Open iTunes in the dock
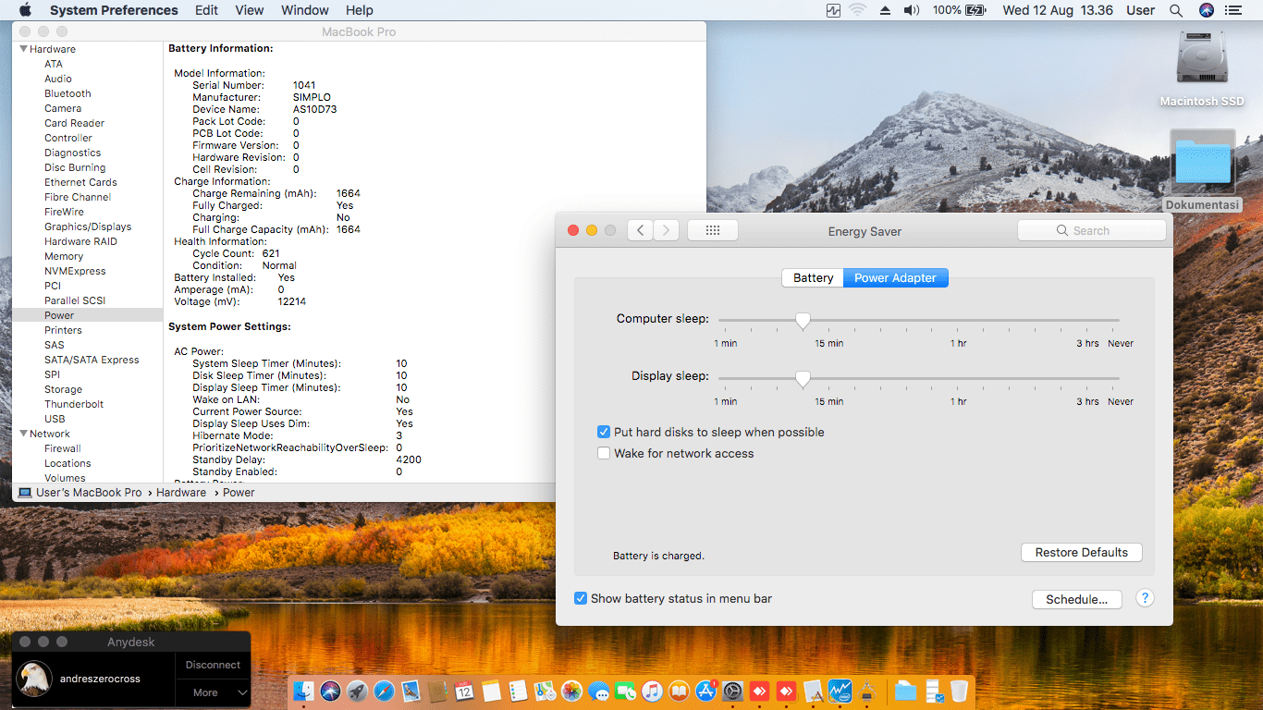Image resolution: width=1263 pixels, height=710 pixels. [653, 691]
